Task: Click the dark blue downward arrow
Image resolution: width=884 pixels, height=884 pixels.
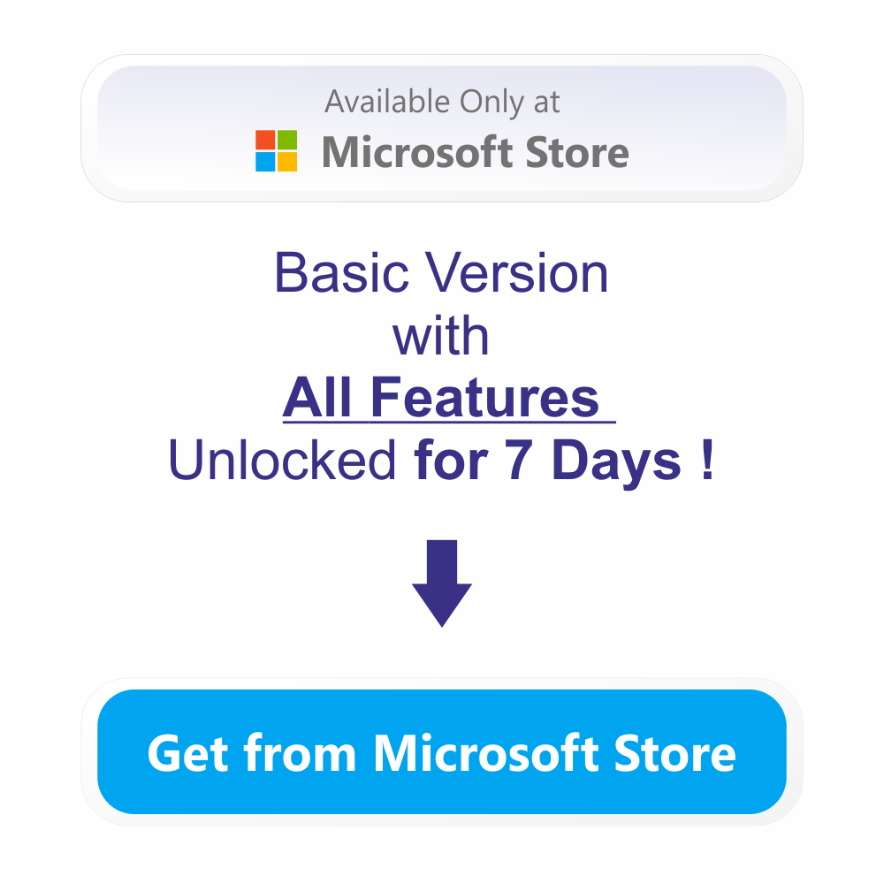Action: click(x=442, y=583)
